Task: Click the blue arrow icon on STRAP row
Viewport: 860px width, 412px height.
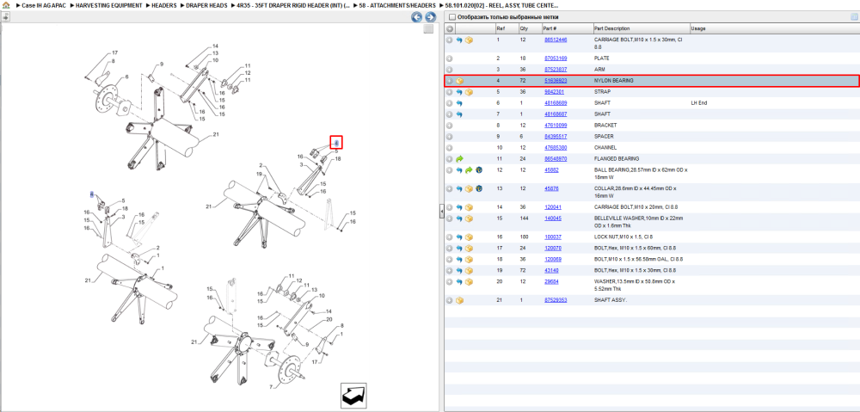Action: tap(459, 92)
